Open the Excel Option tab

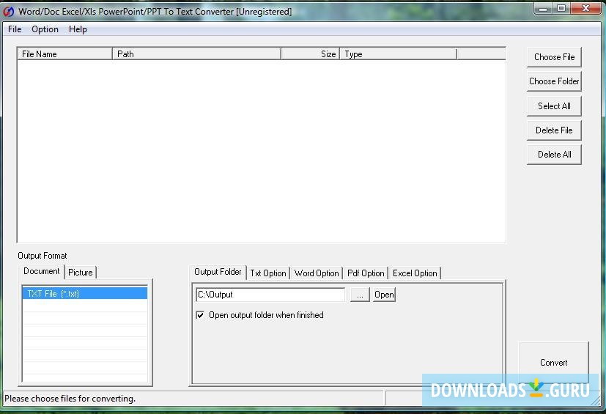click(415, 273)
